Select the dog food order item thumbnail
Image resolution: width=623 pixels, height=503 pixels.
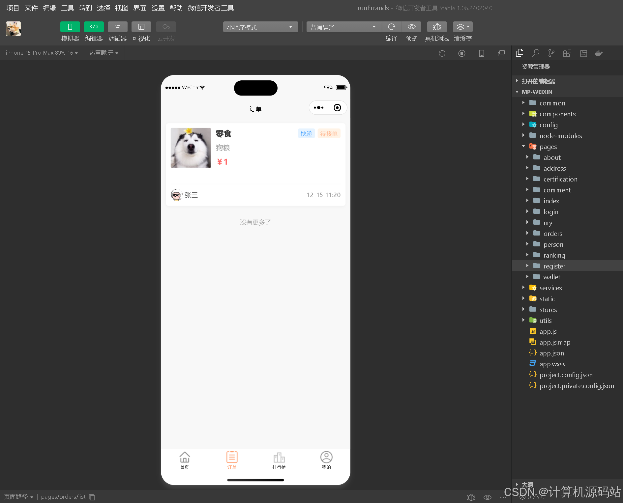point(191,148)
